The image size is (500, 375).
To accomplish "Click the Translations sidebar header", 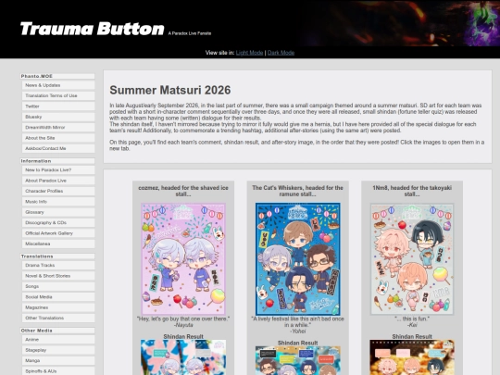I will pyautogui.click(x=57, y=256).
